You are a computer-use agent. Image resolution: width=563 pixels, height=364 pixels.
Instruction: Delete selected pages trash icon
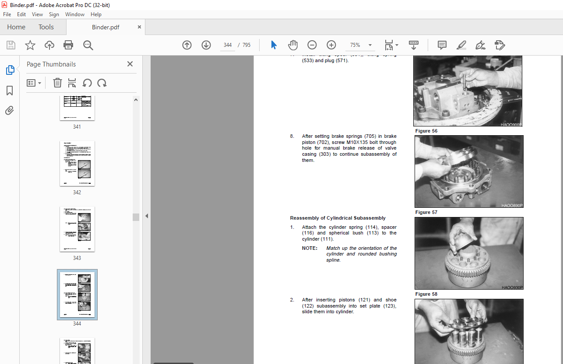click(x=57, y=83)
